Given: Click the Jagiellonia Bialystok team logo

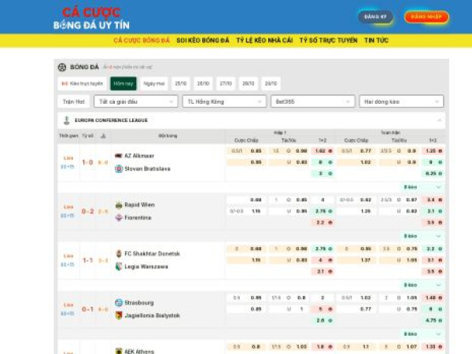Looking at the screenshot, I should [119, 315].
